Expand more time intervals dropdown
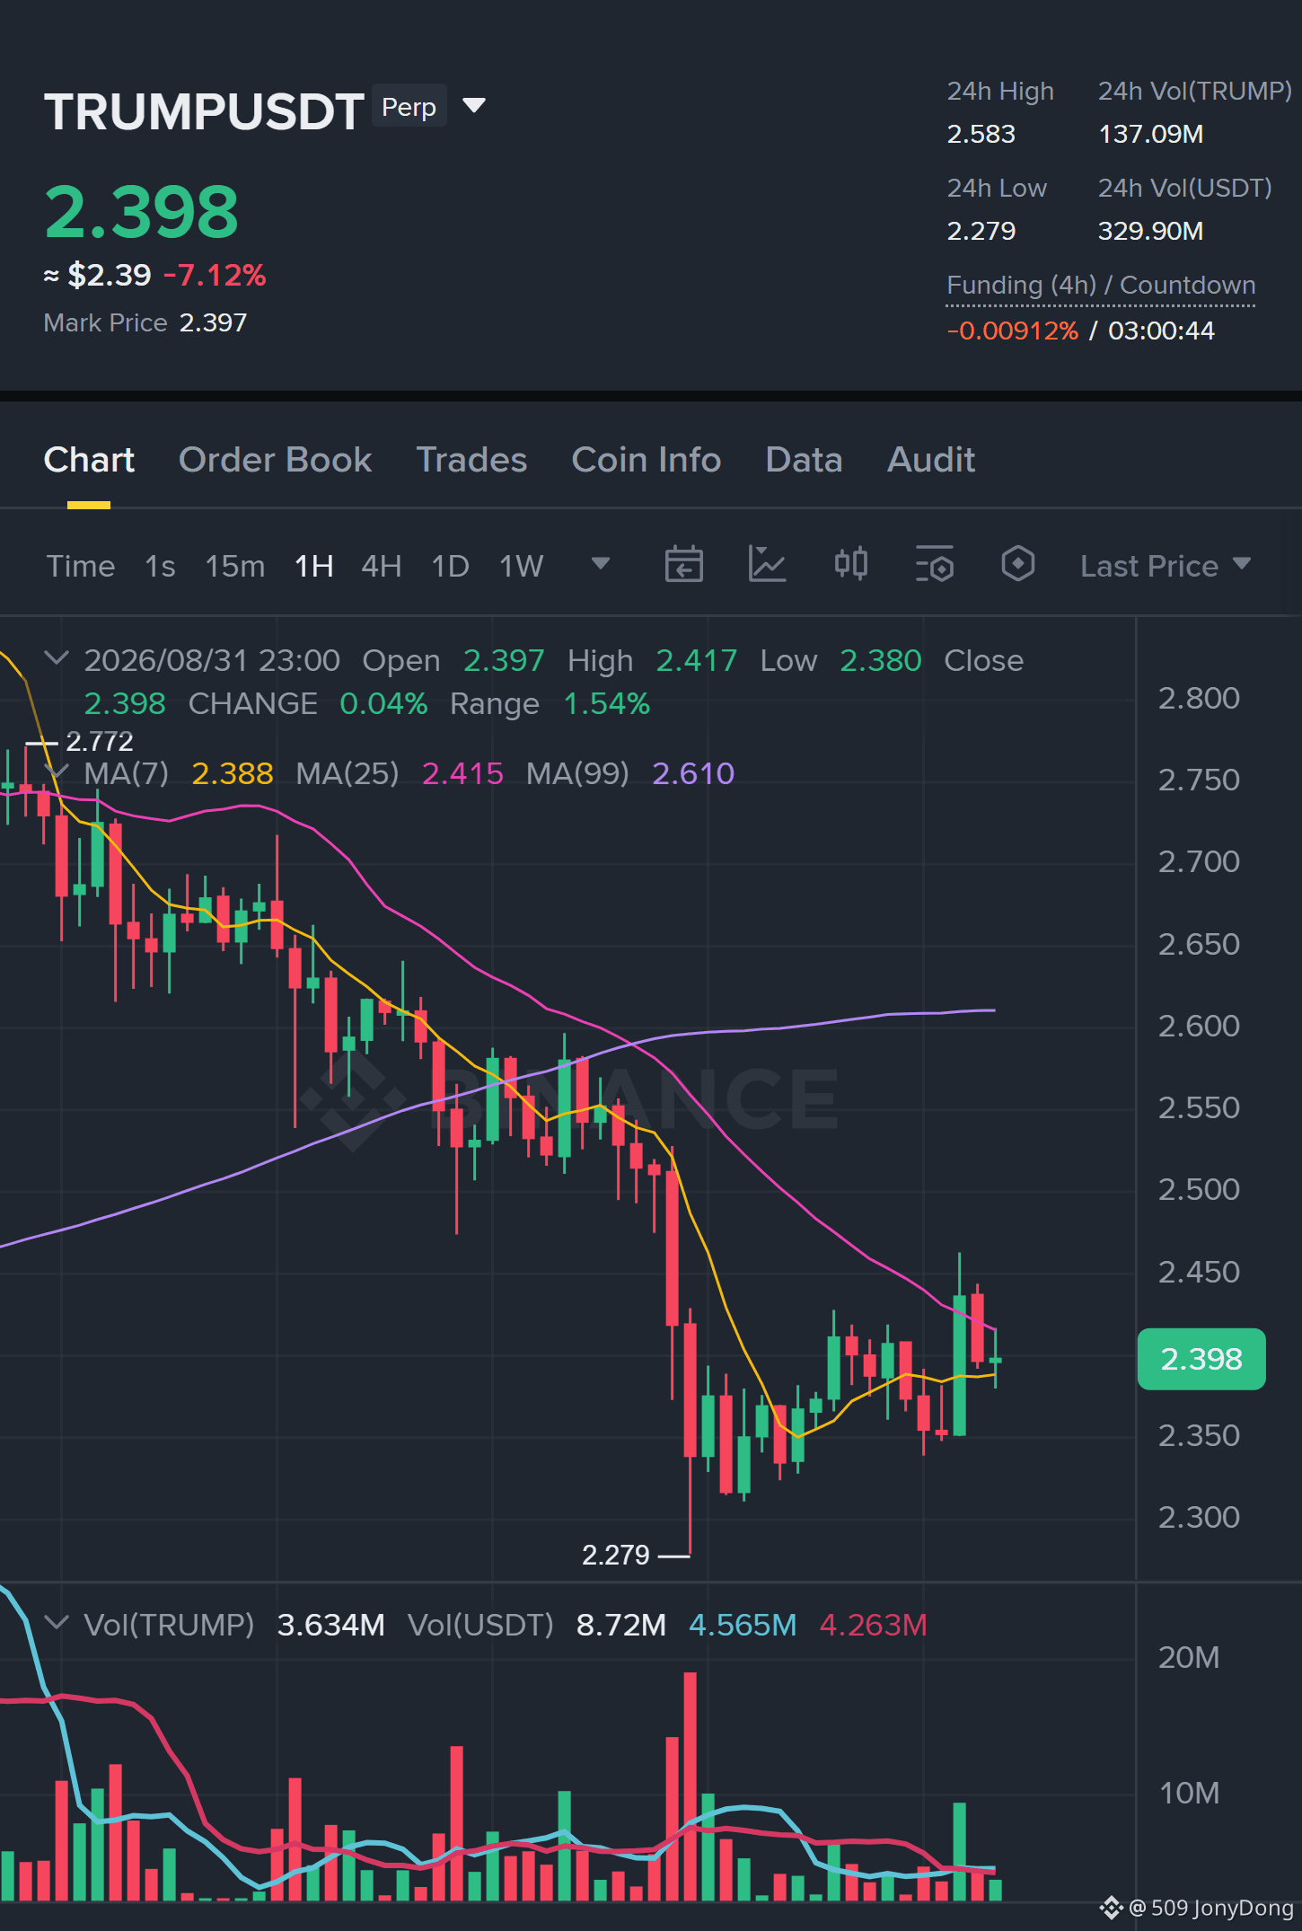Image resolution: width=1302 pixels, height=1931 pixels. tap(601, 564)
